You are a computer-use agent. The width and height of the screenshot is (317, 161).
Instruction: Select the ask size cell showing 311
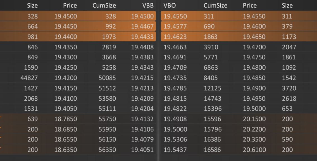[287, 16]
